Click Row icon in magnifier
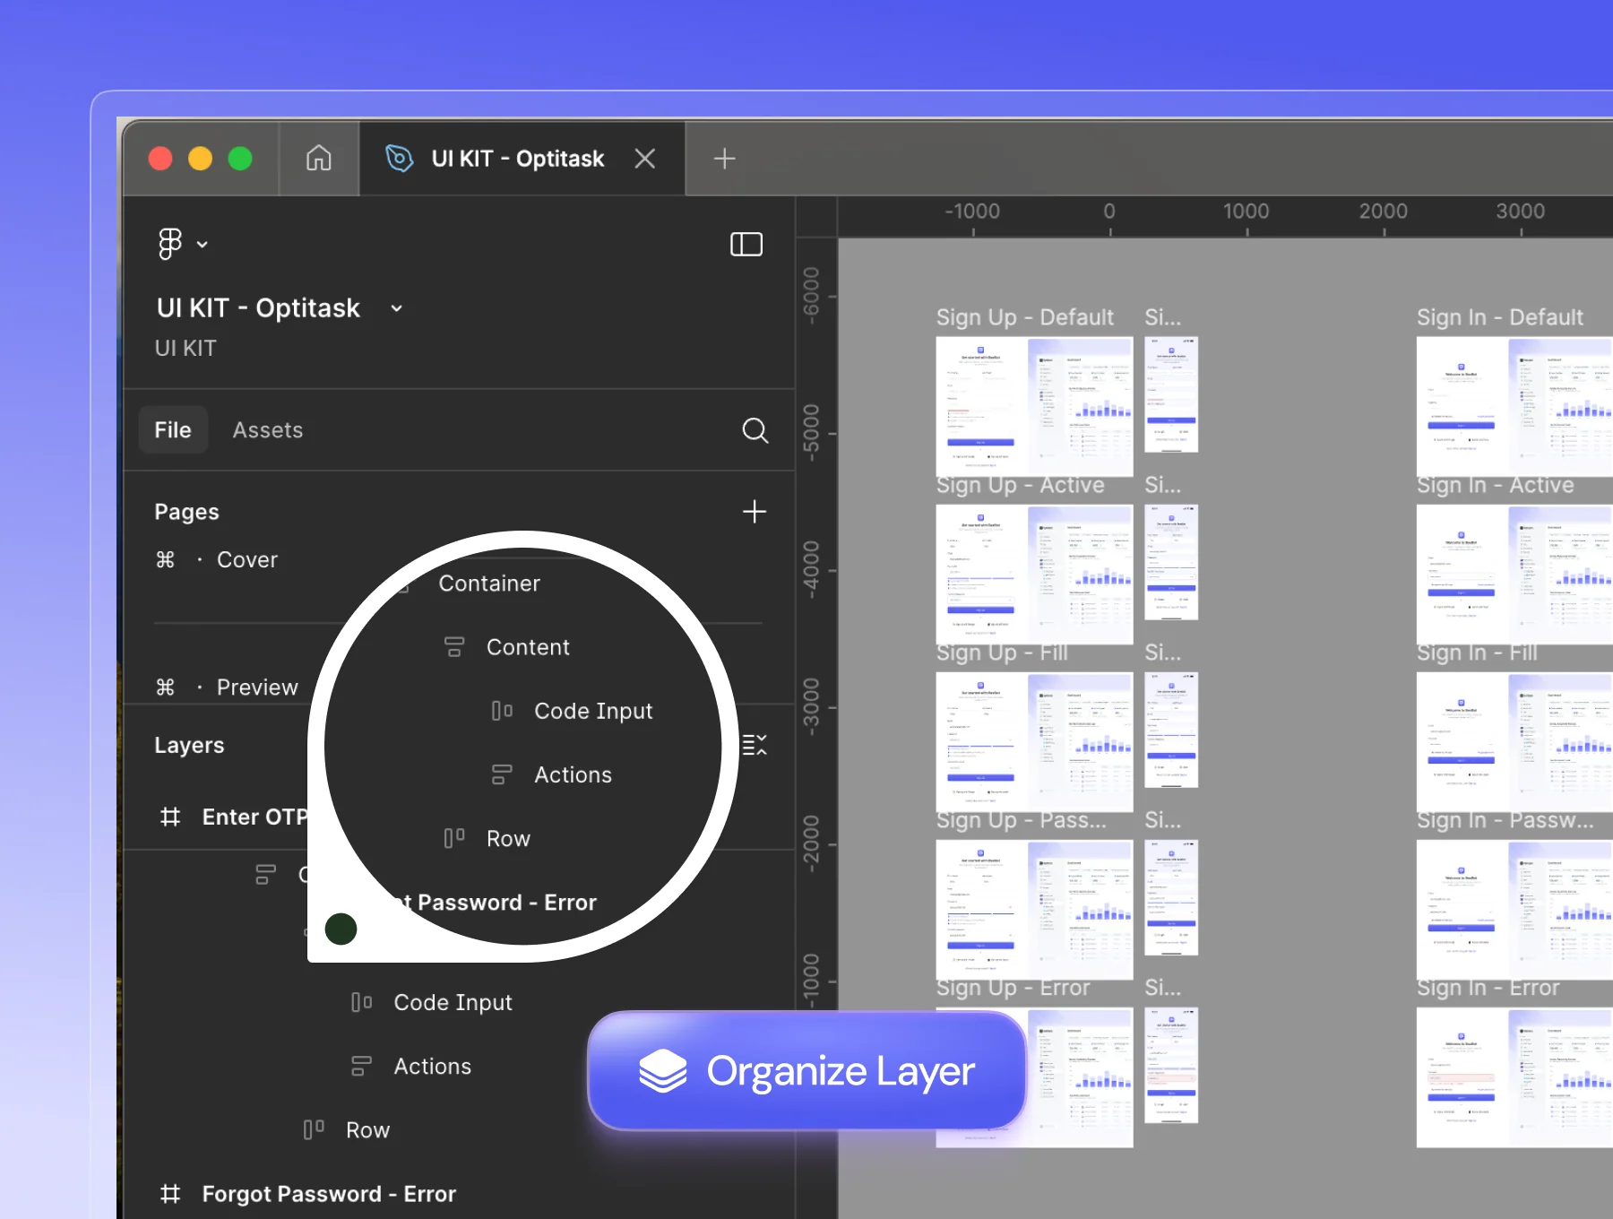 coord(454,838)
